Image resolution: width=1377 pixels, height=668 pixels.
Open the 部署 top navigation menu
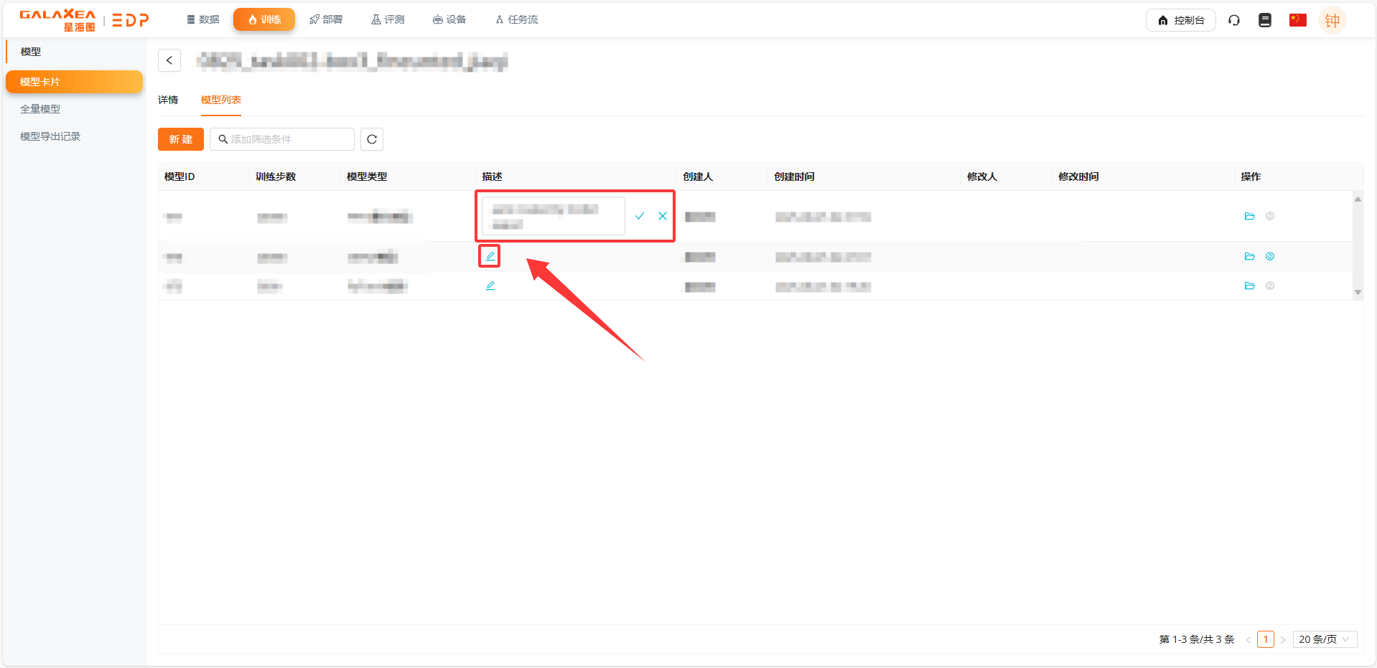326,19
